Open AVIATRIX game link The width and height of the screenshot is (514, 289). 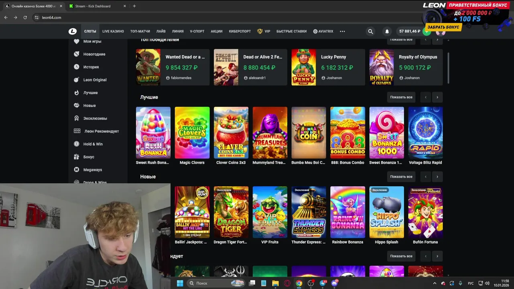323,31
